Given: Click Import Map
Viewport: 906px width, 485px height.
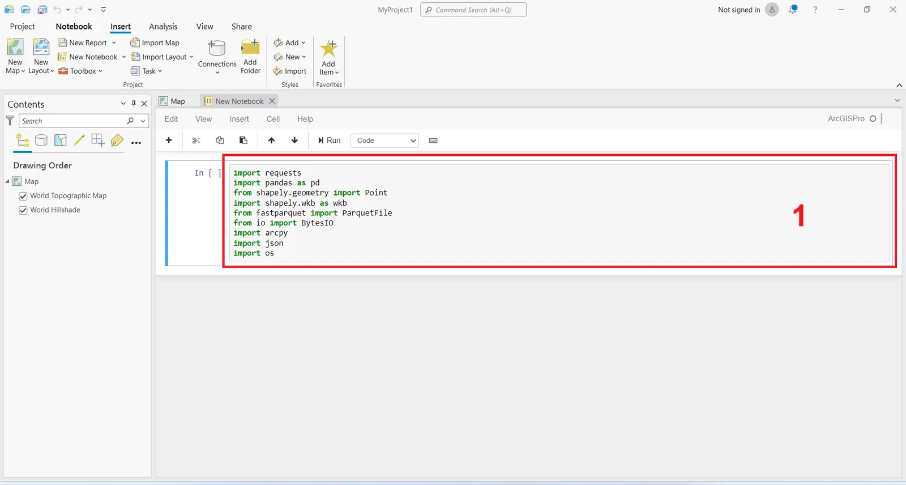Looking at the screenshot, I should 155,42.
